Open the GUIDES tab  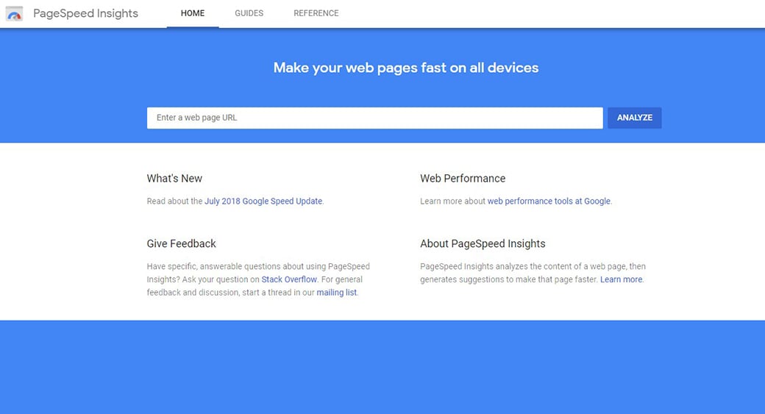(249, 13)
